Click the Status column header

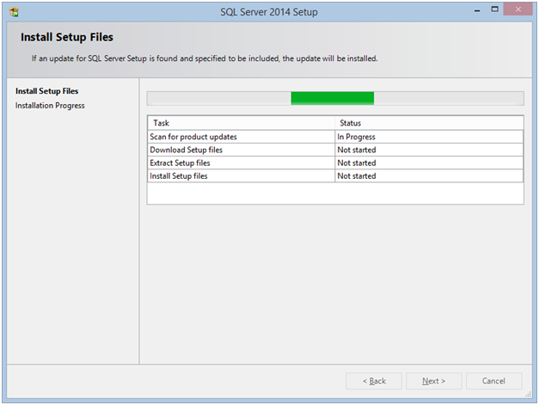(x=429, y=123)
